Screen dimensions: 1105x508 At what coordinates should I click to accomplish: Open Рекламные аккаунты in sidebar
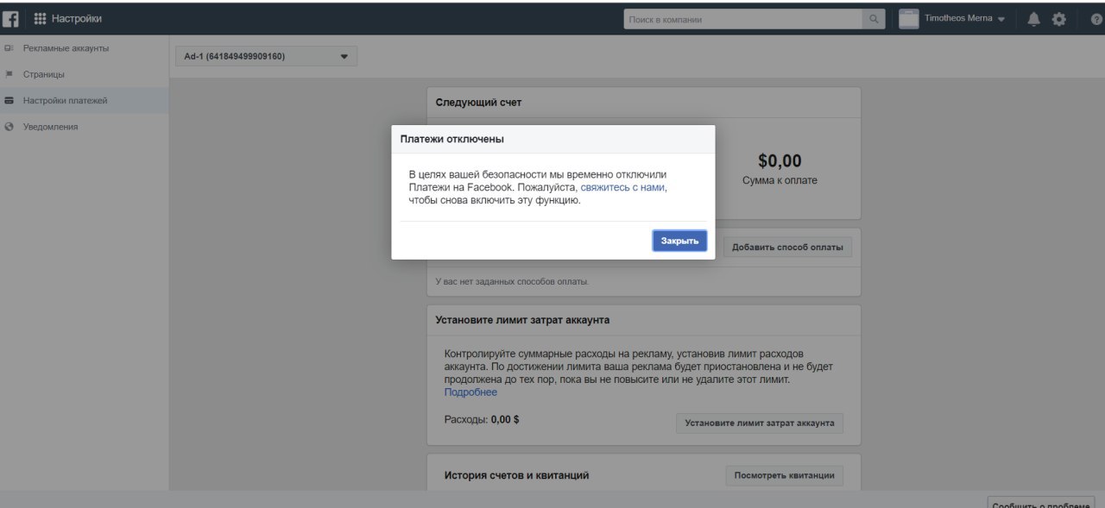(66, 48)
